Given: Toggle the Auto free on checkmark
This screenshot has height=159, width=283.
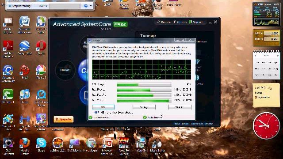Looking at the screenshot, I should click(145, 117).
